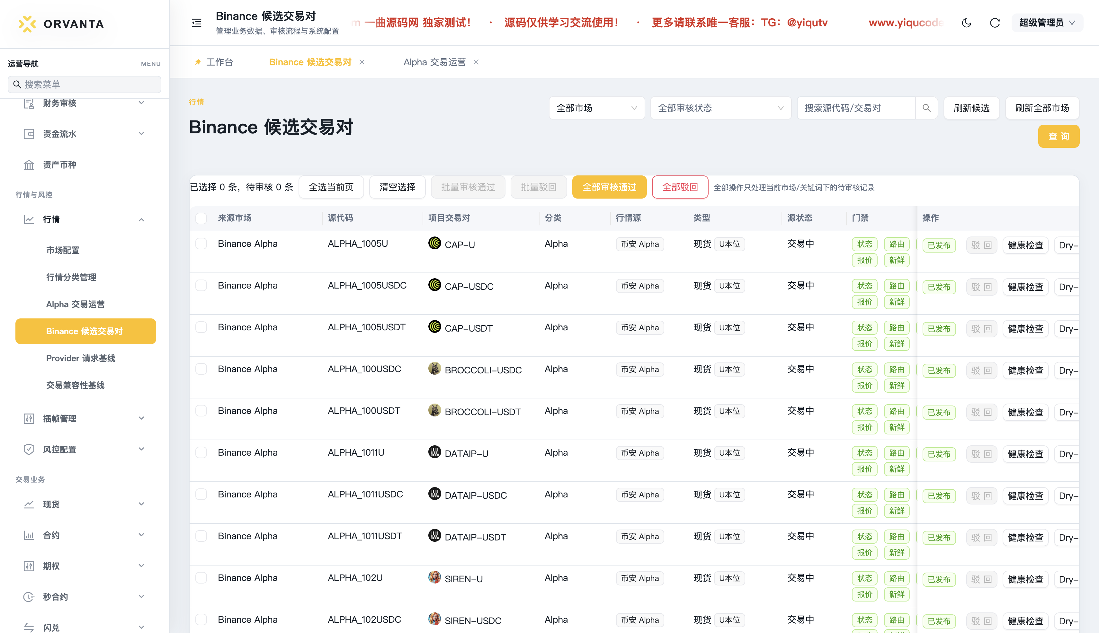Click the 全选当前页 button
This screenshot has height=633, width=1099.
pos(331,187)
